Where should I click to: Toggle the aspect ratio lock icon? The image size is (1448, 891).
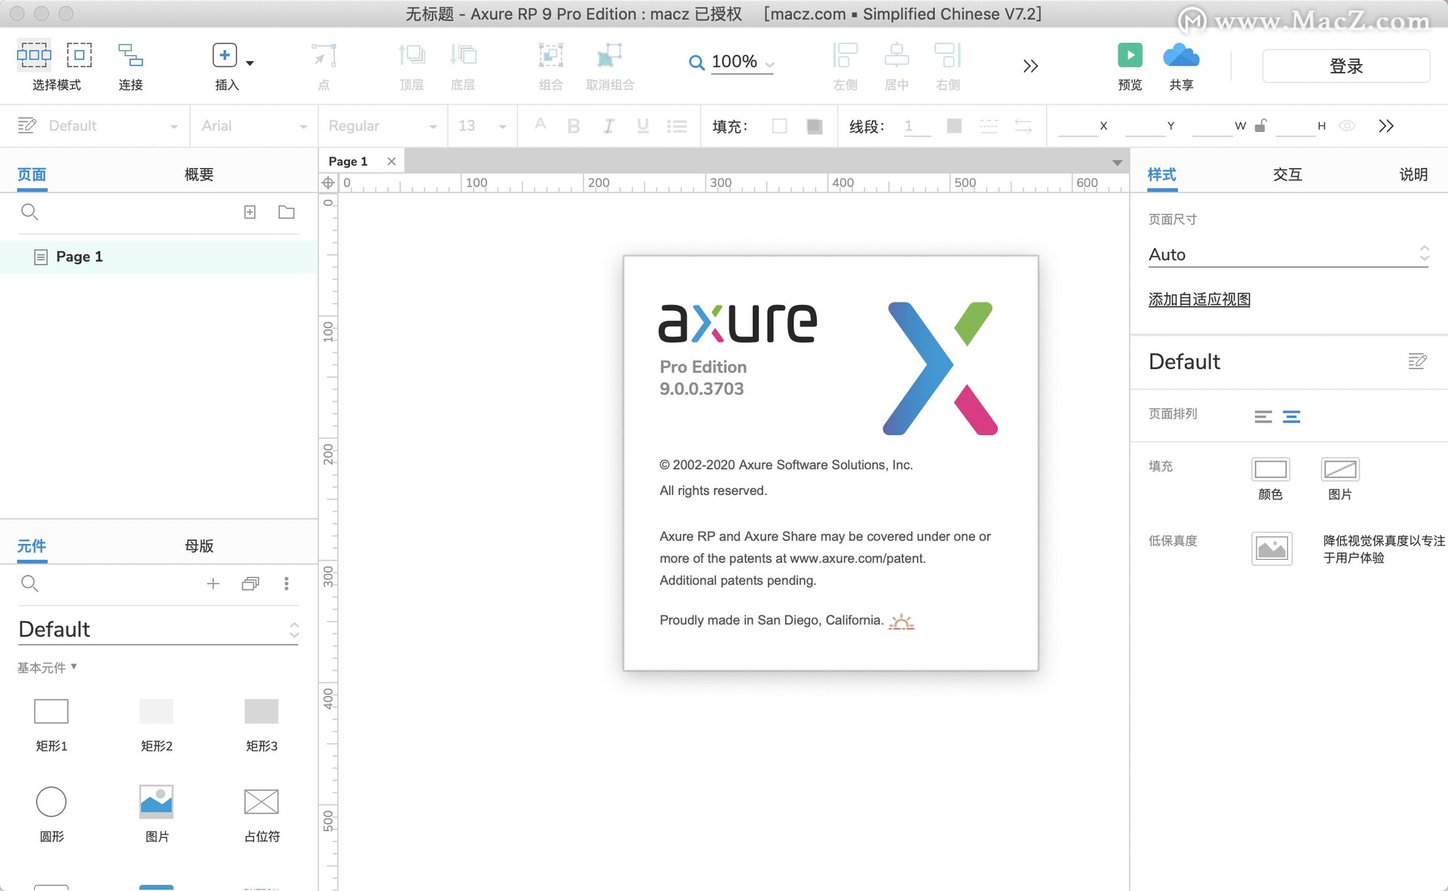click(1260, 125)
